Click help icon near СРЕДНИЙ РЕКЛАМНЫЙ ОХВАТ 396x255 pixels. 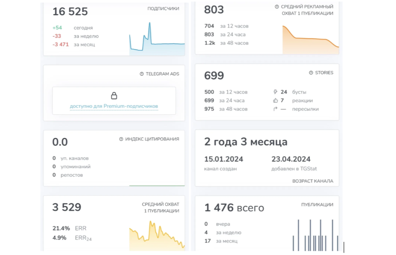[x=277, y=7]
